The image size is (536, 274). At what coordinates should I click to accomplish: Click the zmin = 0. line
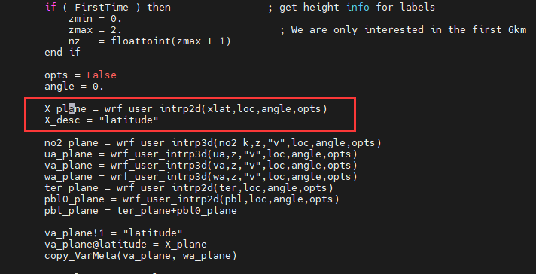[x=95, y=19]
